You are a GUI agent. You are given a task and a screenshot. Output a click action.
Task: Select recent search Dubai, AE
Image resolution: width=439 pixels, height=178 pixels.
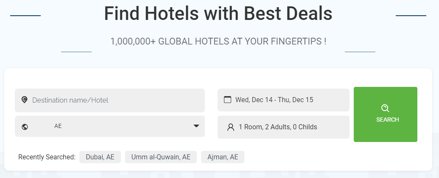pos(100,157)
